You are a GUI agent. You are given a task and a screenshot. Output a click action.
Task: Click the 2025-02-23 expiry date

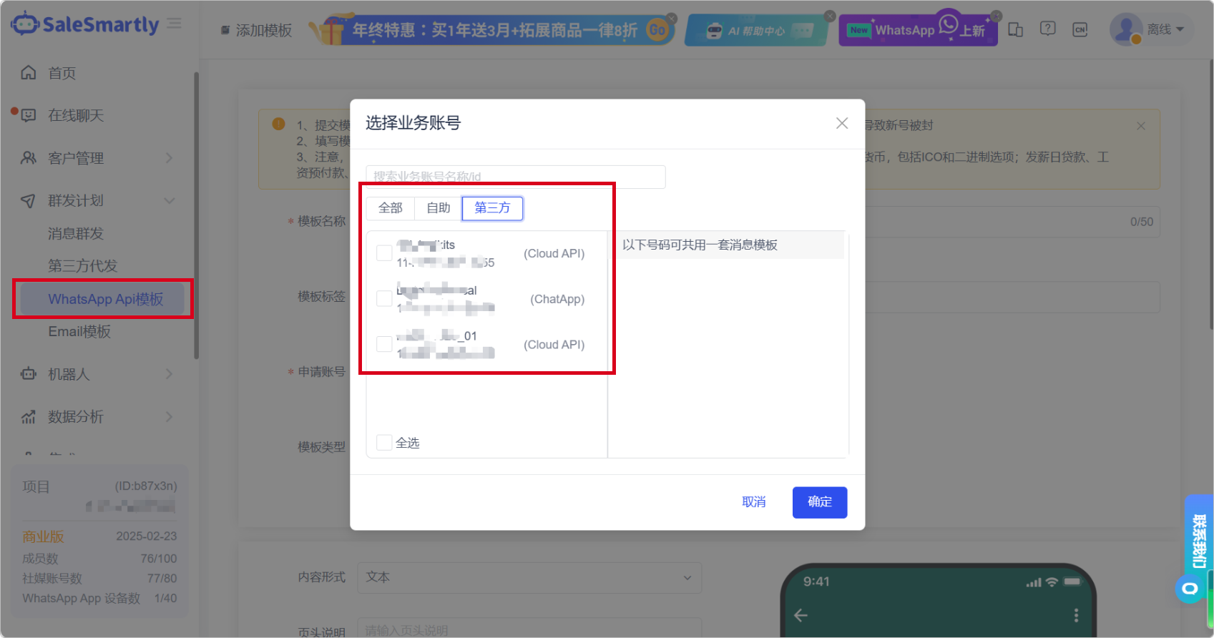click(x=147, y=536)
